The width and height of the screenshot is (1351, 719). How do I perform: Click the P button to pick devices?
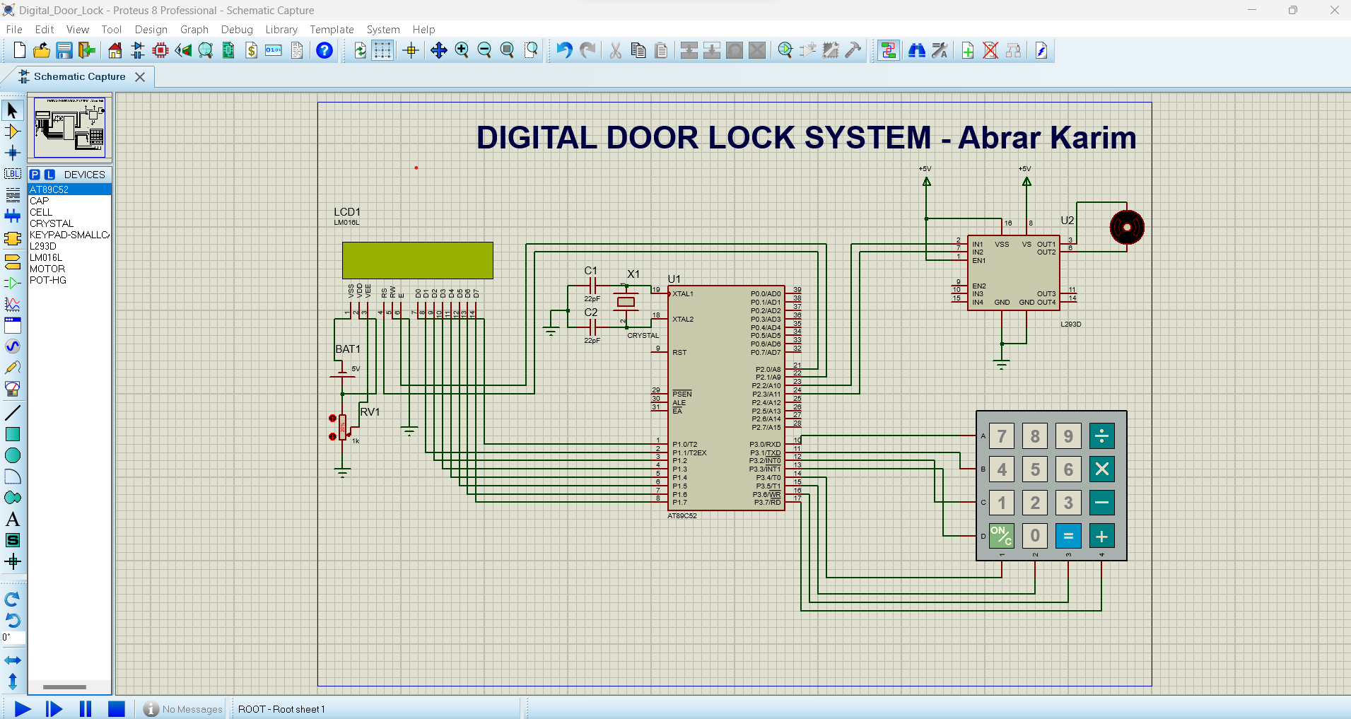[35, 174]
